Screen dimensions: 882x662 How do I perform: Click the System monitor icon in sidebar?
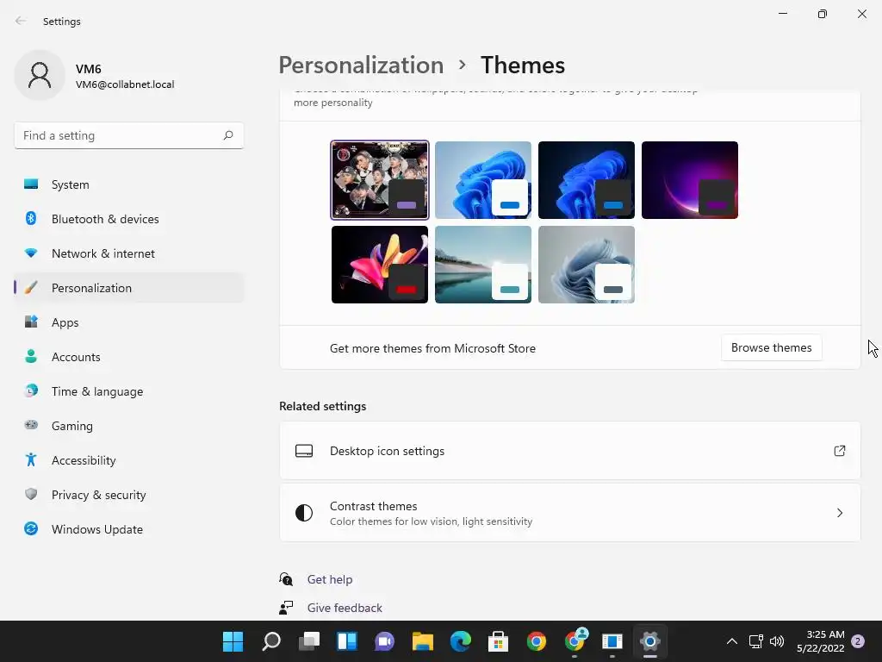[31, 184]
